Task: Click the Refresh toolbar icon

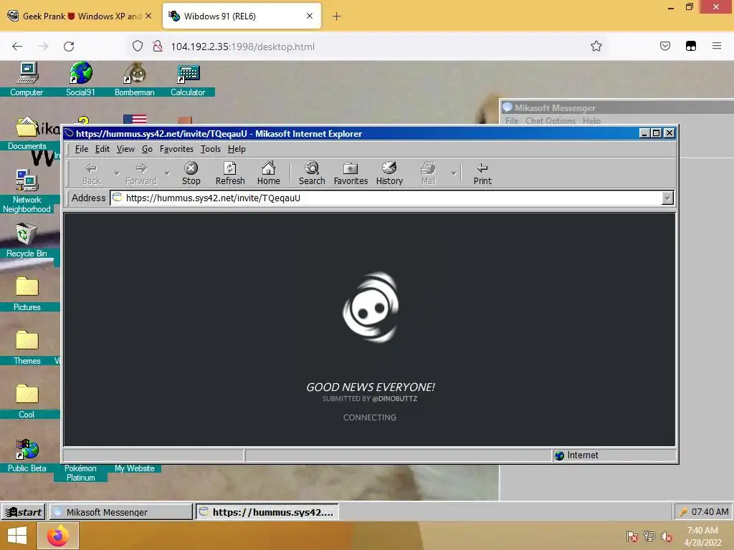Action: tap(230, 173)
